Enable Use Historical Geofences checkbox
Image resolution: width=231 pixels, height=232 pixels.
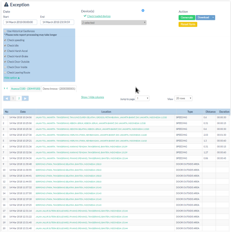[5, 31]
